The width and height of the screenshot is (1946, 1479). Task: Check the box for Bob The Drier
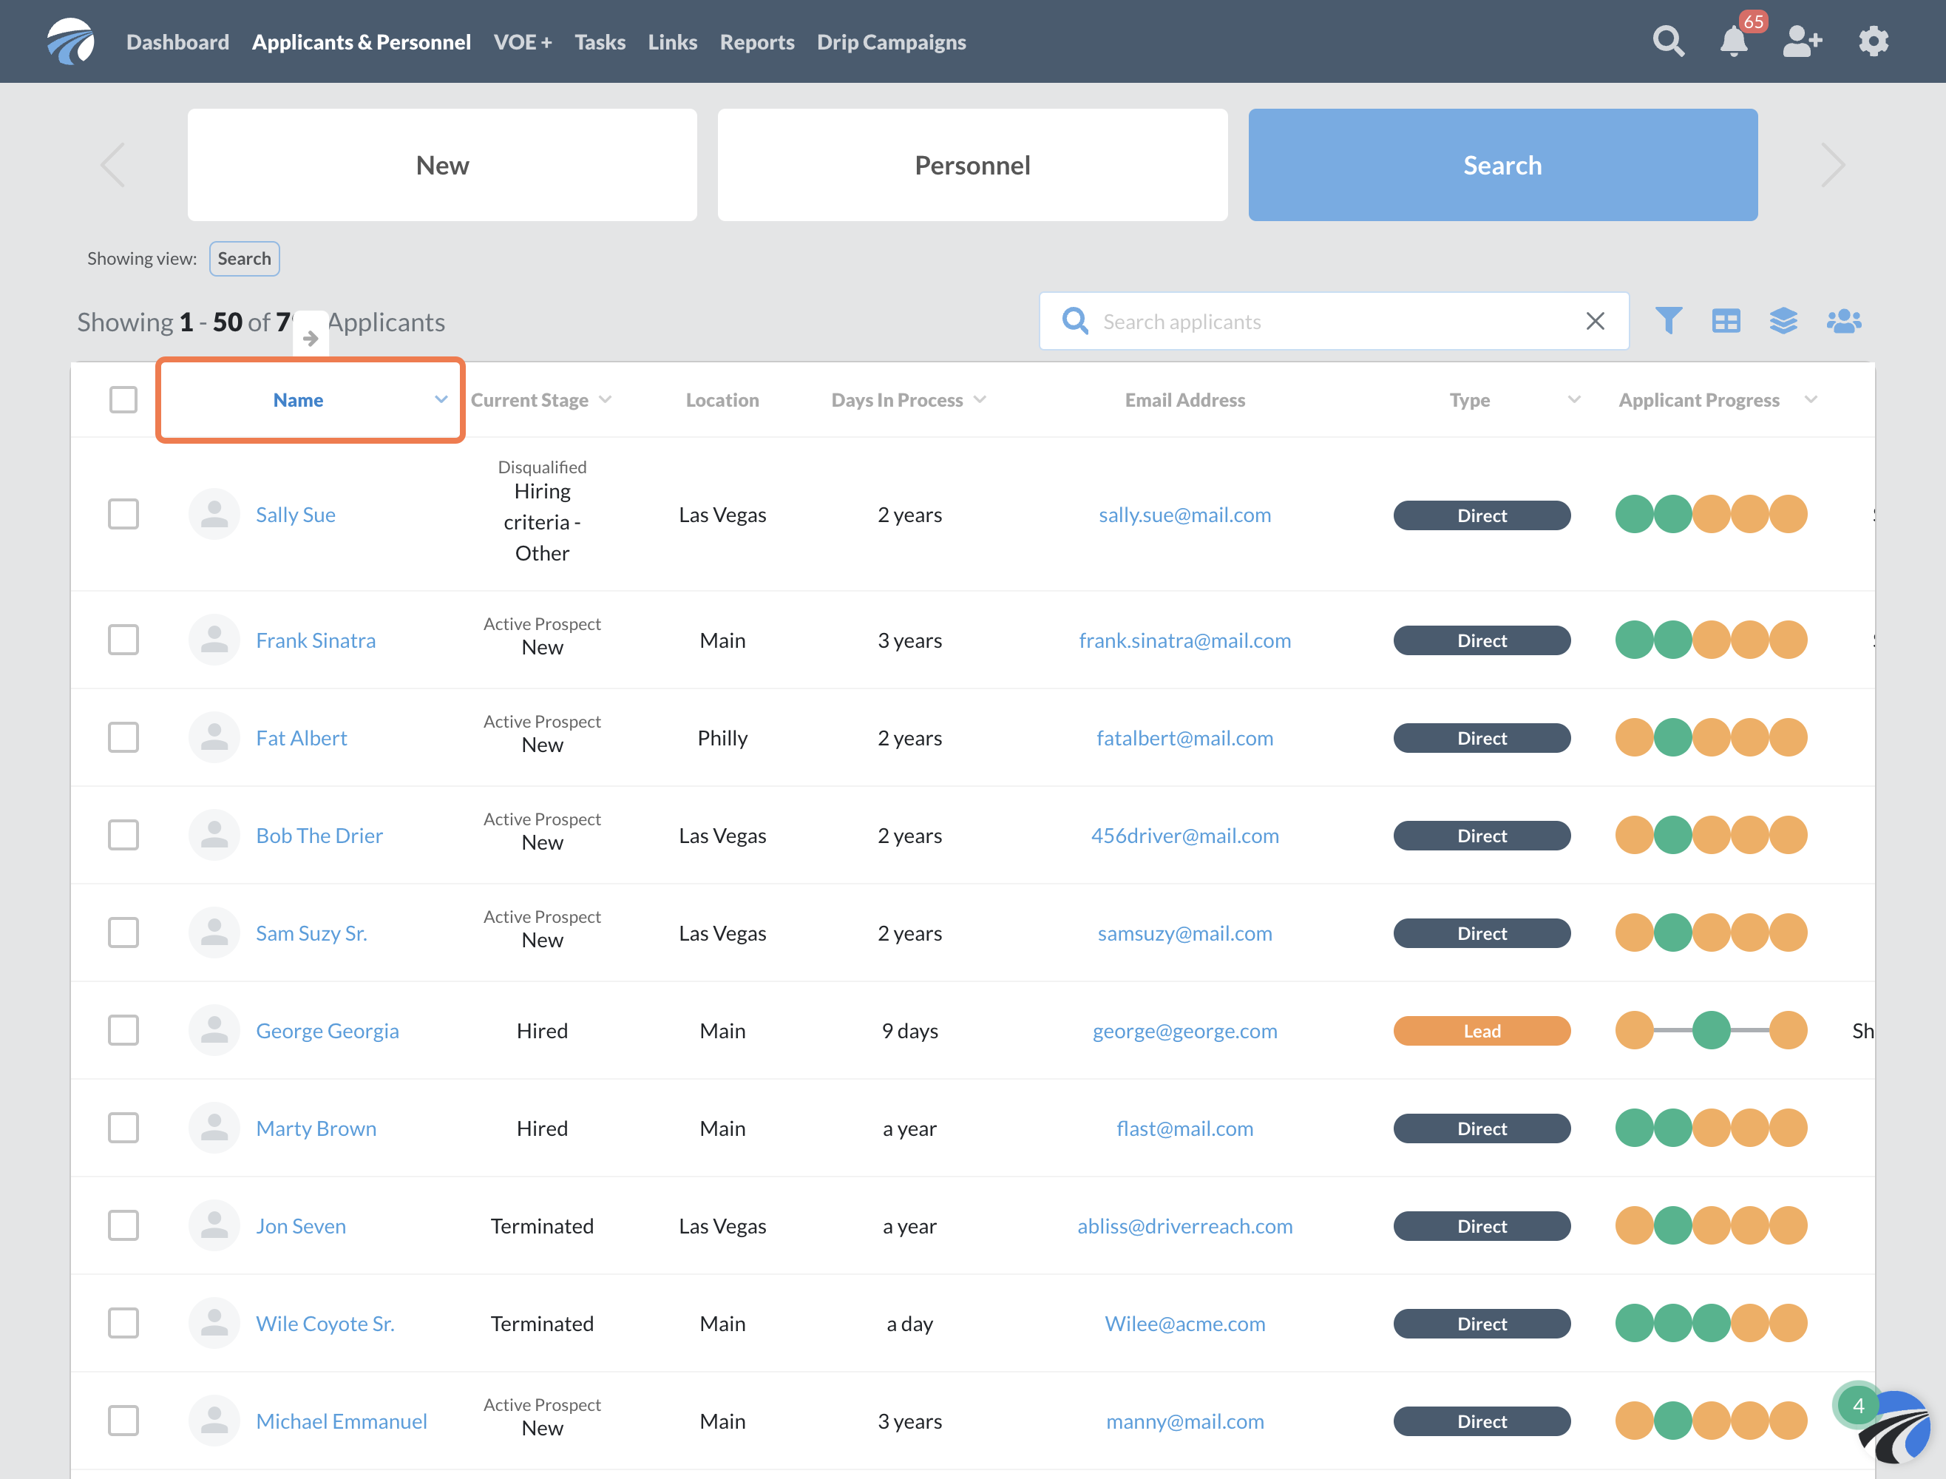[x=123, y=836]
